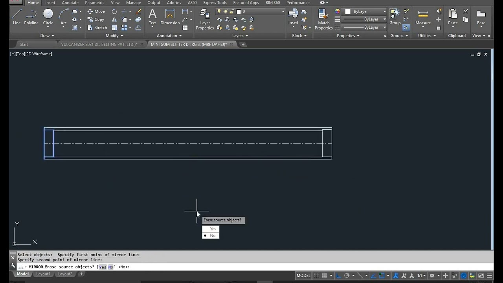Image resolution: width=503 pixels, height=283 pixels.
Task: Toggle snap mode in status bar
Action: tap(324, 276)
